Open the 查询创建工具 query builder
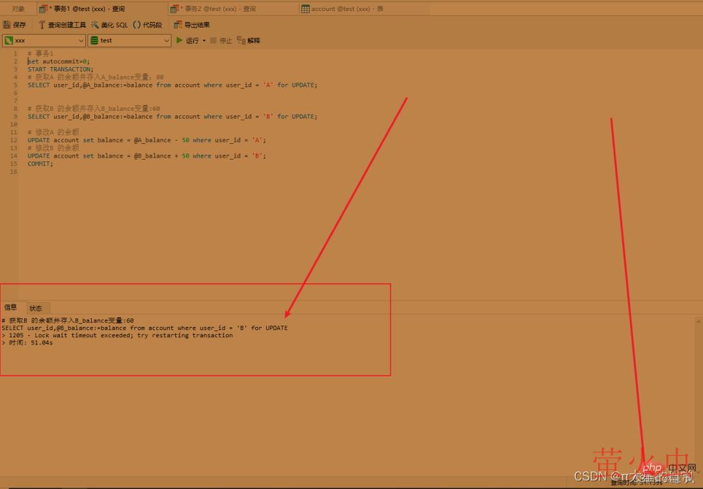Image resolution: width=703 pixels, height=489 pixels. 42,25
